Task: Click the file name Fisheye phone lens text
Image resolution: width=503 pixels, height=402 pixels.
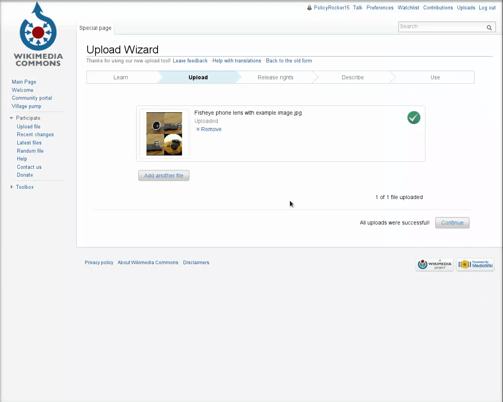Action: [248, 113]
